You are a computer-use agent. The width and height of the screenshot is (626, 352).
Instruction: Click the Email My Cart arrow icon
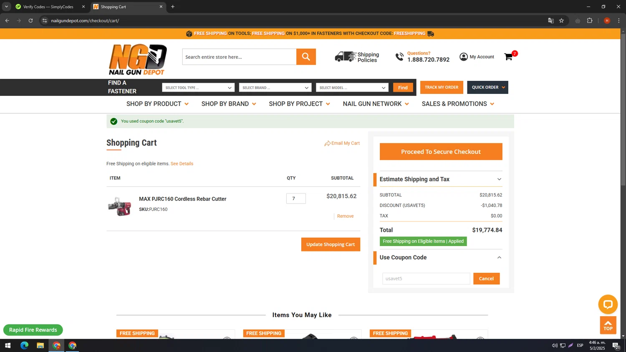point(327,143)
